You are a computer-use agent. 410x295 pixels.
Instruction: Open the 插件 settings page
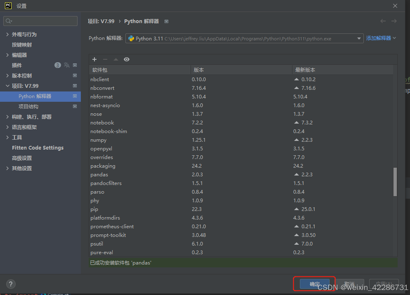click(17, 66)
